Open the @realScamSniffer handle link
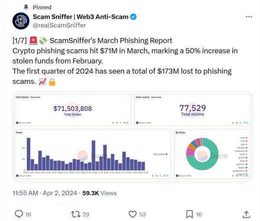The width and height of the screenshot is (260, 221). [x=59, y=25]
